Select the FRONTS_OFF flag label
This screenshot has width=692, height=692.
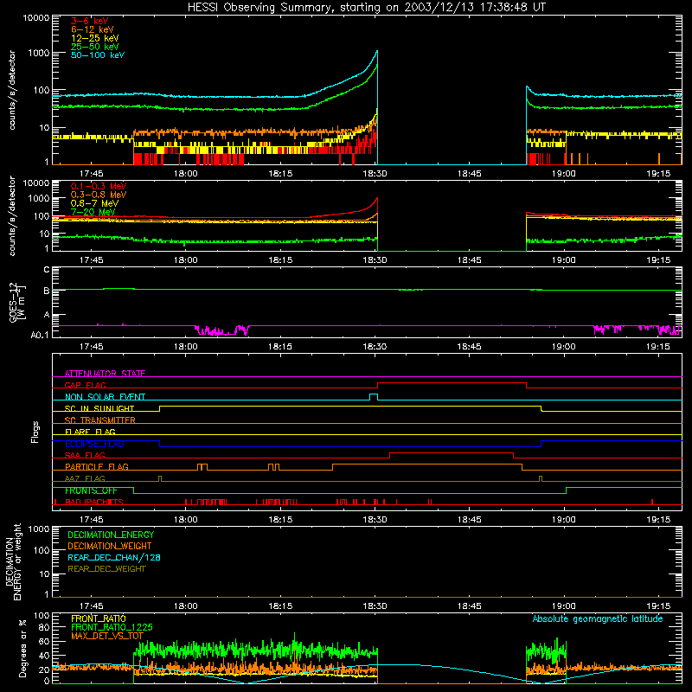click(91, 490)
